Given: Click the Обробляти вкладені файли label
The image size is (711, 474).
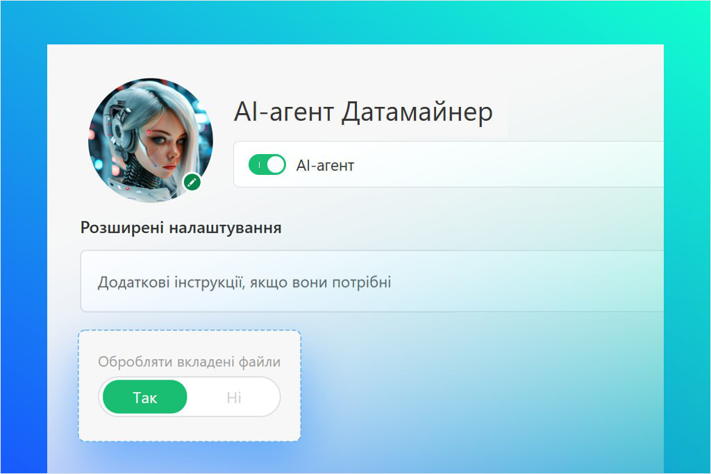Looking at the screenshot, I should click(x=189, y=362).
